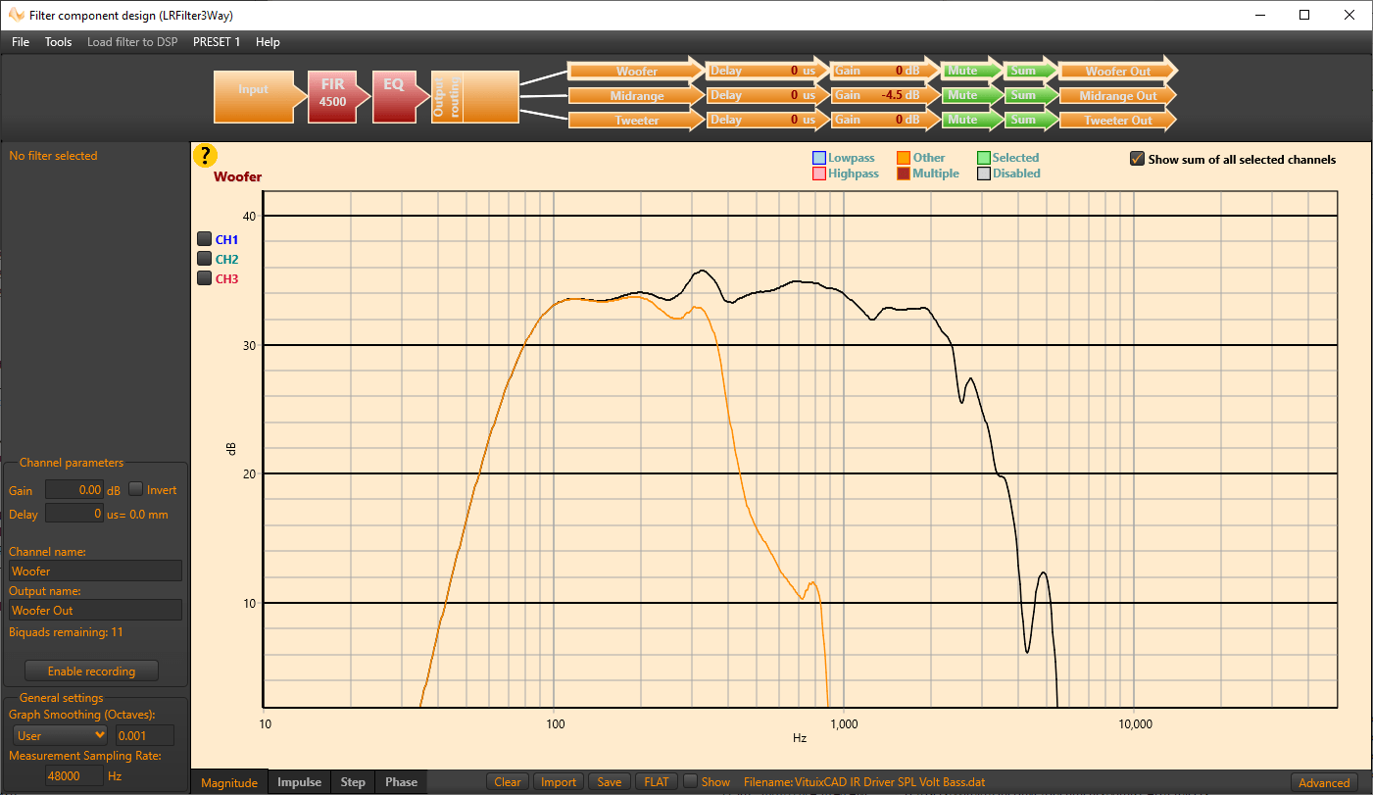
Task: Toggle Mute on the Midrange channel
Action: coord(971,95)
